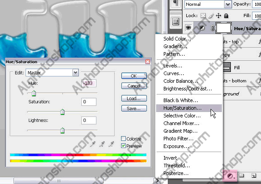Click the new group folder icon
261x184 pixels.
click(242, 175)
